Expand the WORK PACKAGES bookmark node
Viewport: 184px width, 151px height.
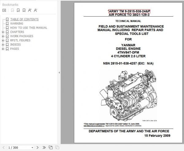pyautogui.click(x=3, y=36)
